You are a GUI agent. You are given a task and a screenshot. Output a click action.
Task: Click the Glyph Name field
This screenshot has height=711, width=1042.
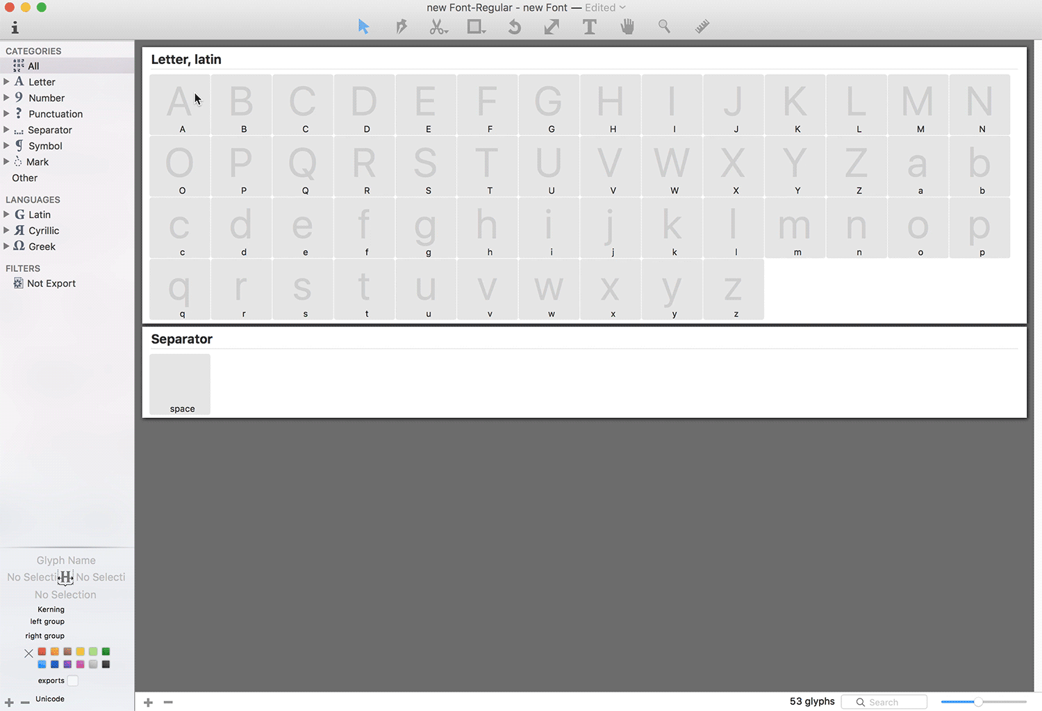click(x=66, y=560)
